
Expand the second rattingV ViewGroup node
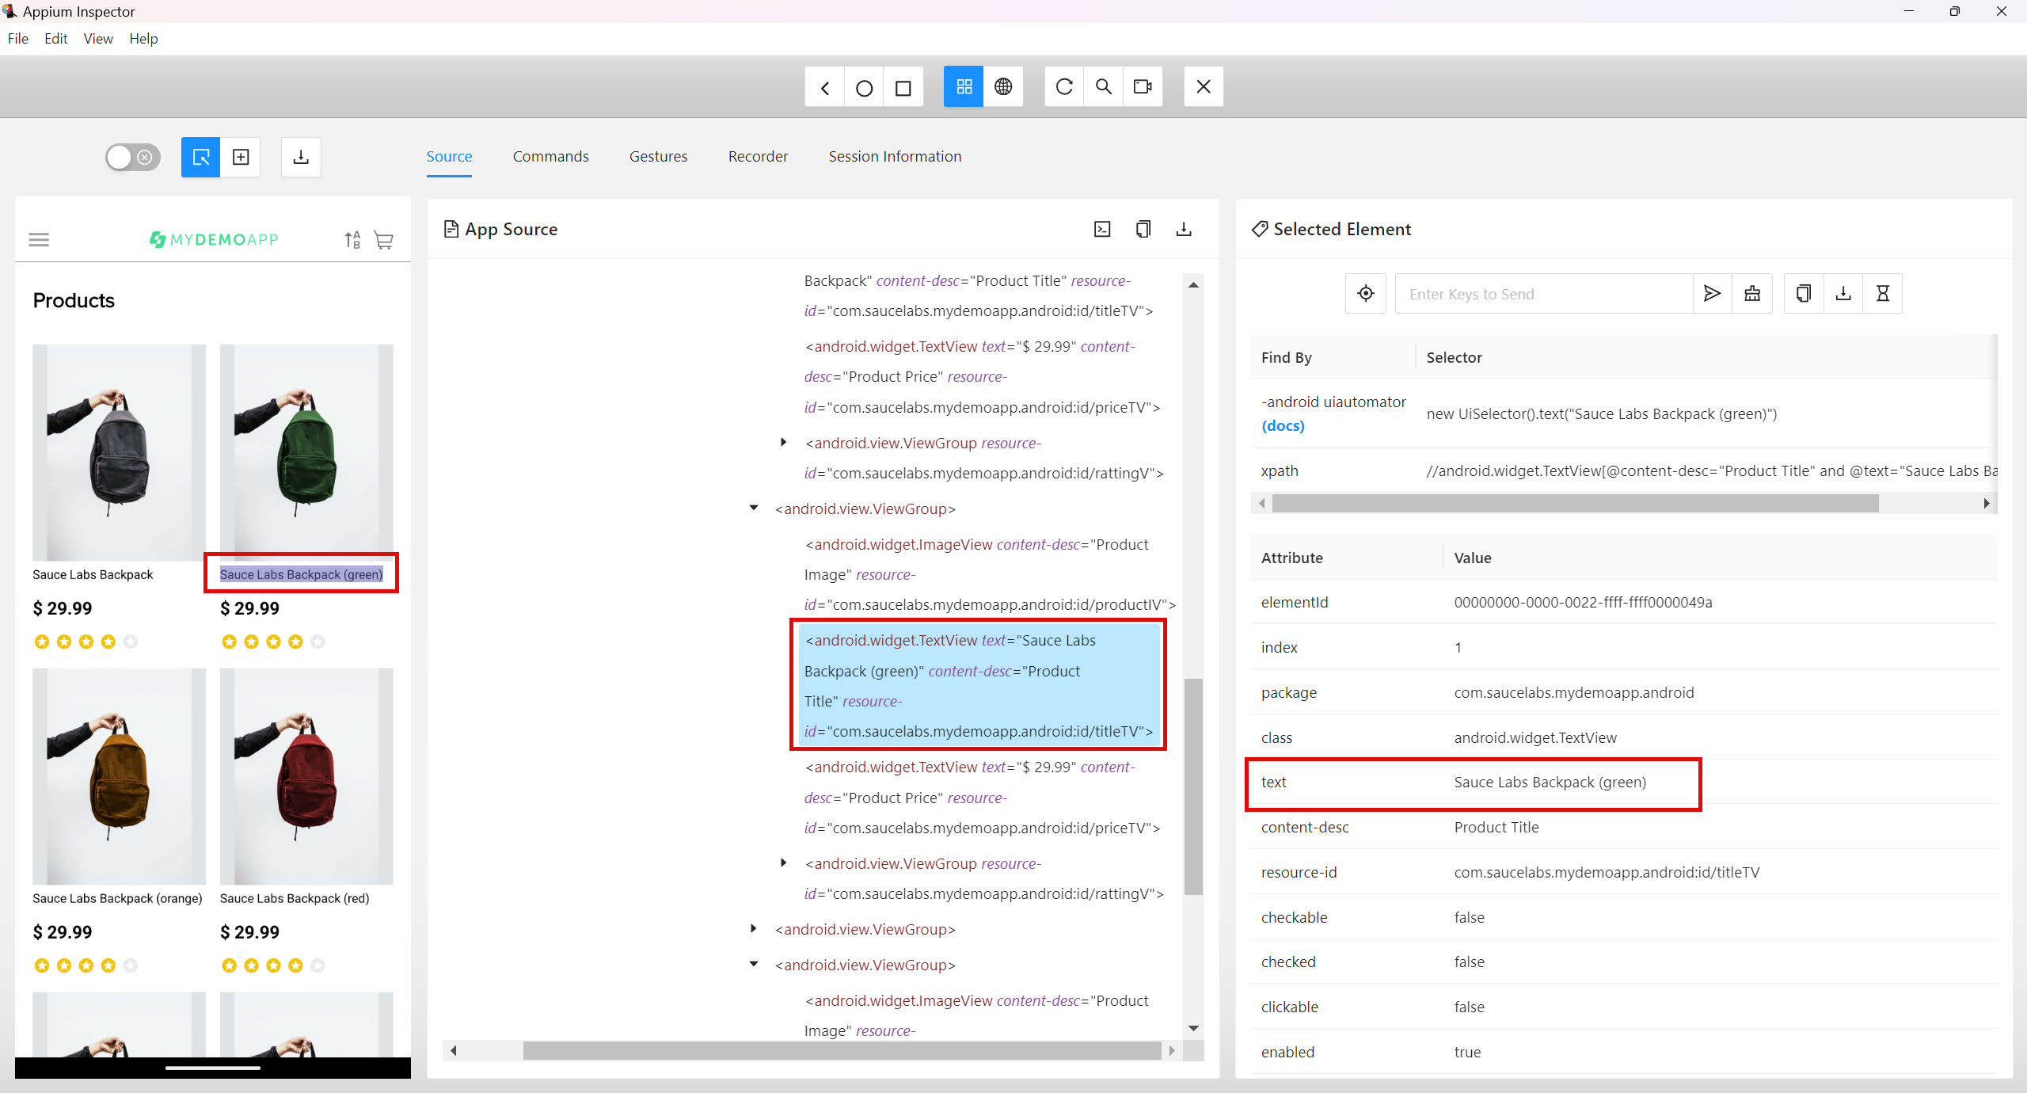783,863
